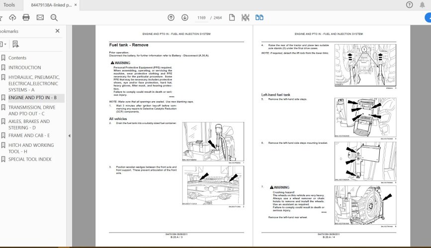Open TRANSMISSION, DRIVE AND PTO OUT bookmark
Image resolution: width=431 pixels, height=248 pixels.
(x=32, y=110)
